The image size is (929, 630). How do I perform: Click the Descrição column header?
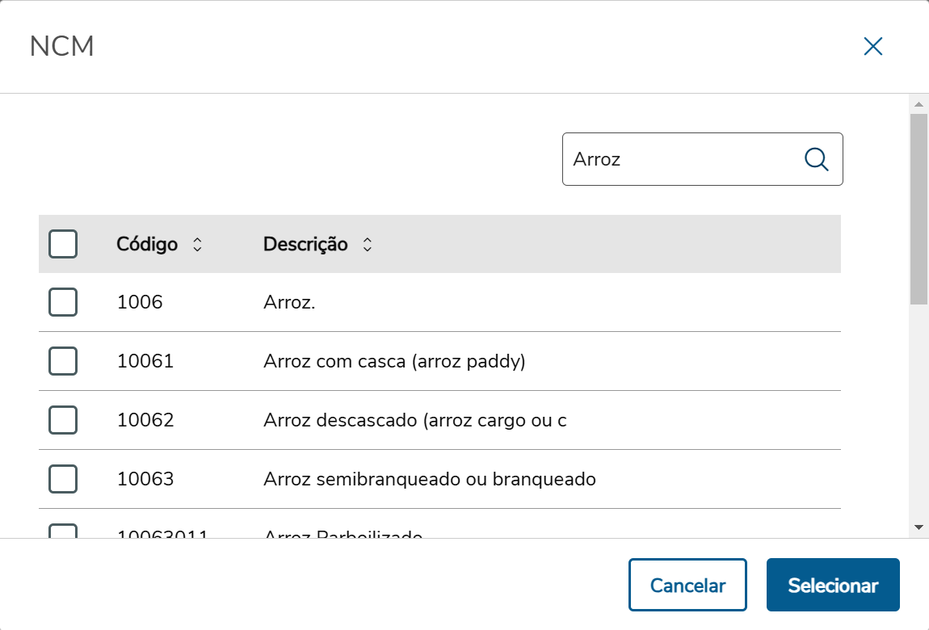coord(305,244)
